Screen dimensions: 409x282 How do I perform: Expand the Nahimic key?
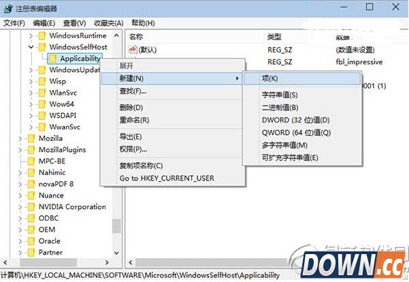pyautogui.click(x=20, y=172)
